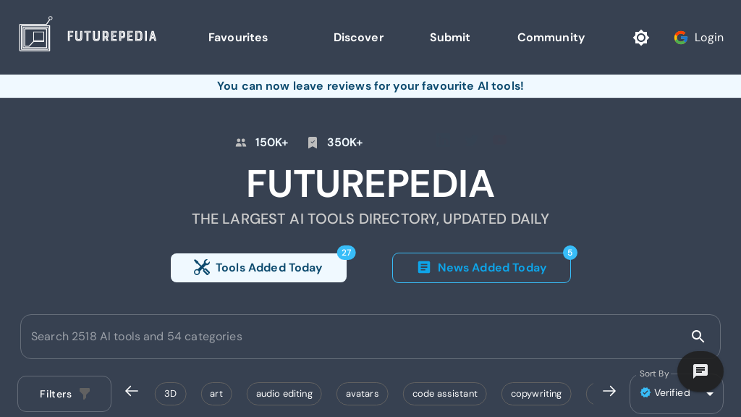This screenshot has height=417, width=741.
Task: Click the right arrow to see more tags
Action: tap(609, 391)
